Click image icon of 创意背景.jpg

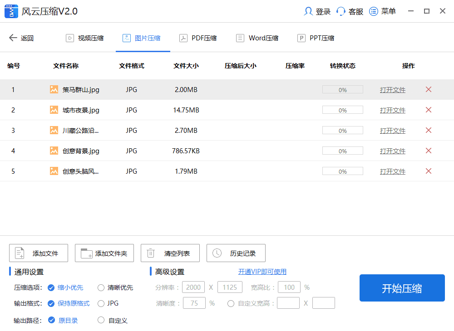(54, 151)
